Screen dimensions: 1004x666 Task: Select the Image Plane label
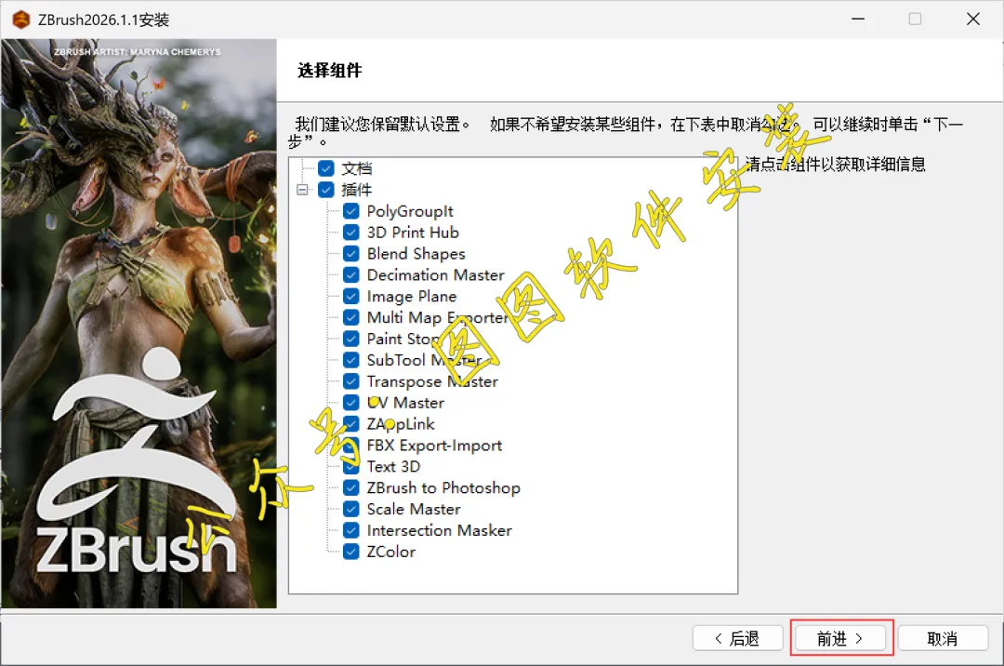point(412,297)
